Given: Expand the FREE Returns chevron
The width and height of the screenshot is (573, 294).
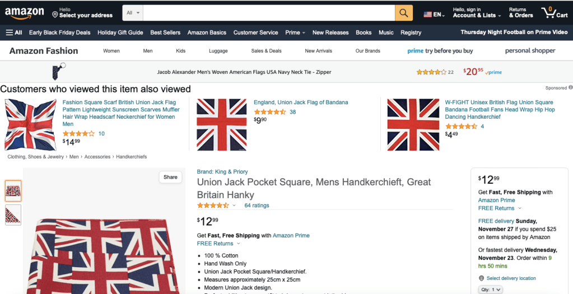Looking at the screenshot, I should (240, 244).
